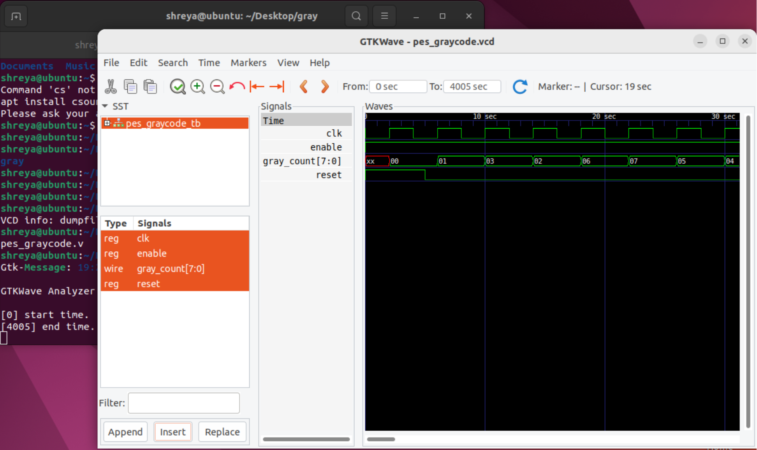Screen dimensions: 757x450
Task: Close the terminal window
Action: coord(469,16)
